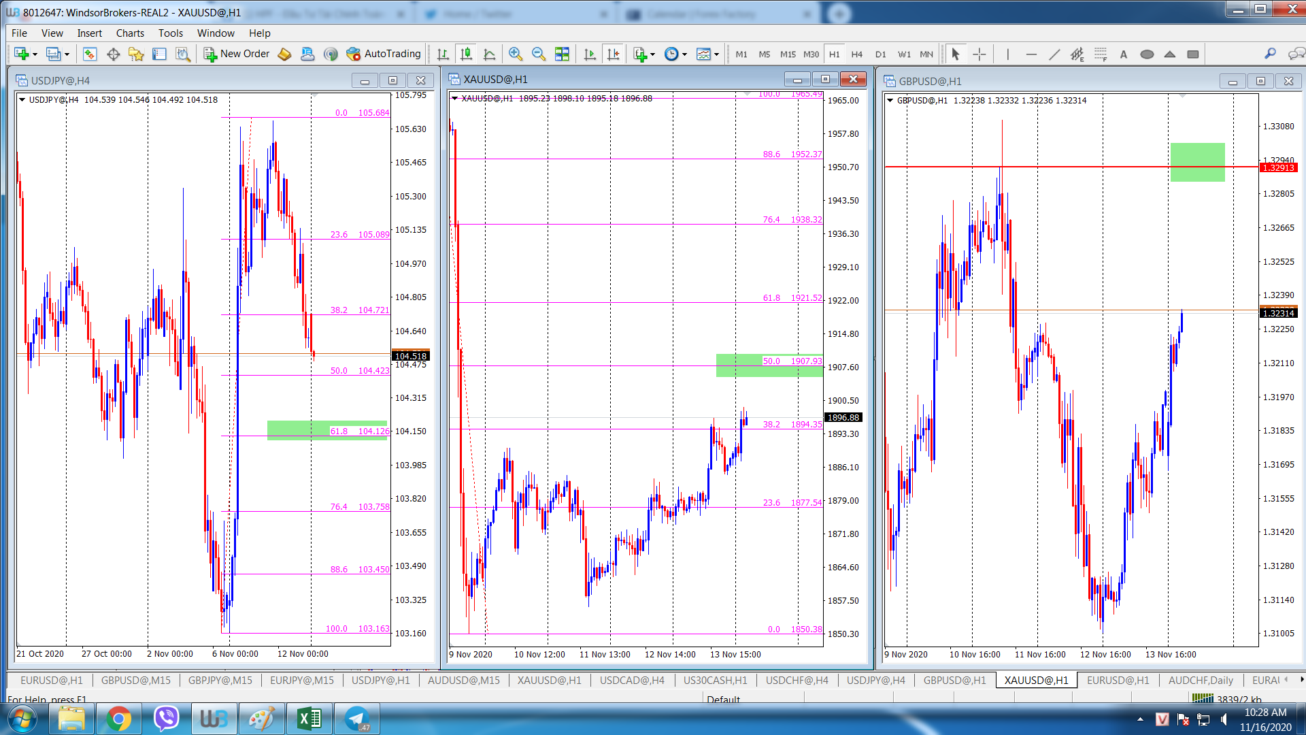
Task: Show the Market Watch panel
Action: tap(90, 54)
